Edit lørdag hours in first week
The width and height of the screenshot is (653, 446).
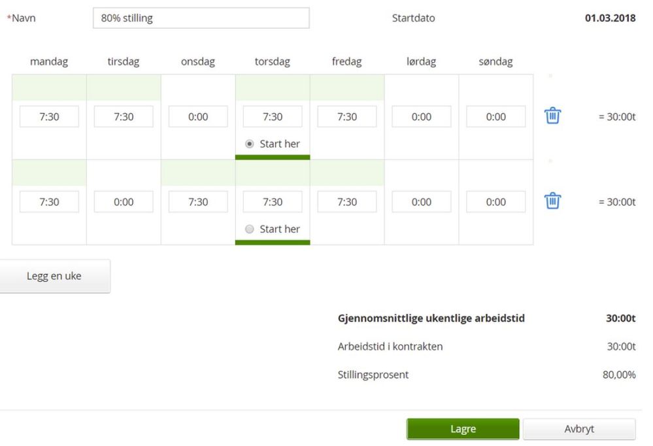(x=422, y=116)
